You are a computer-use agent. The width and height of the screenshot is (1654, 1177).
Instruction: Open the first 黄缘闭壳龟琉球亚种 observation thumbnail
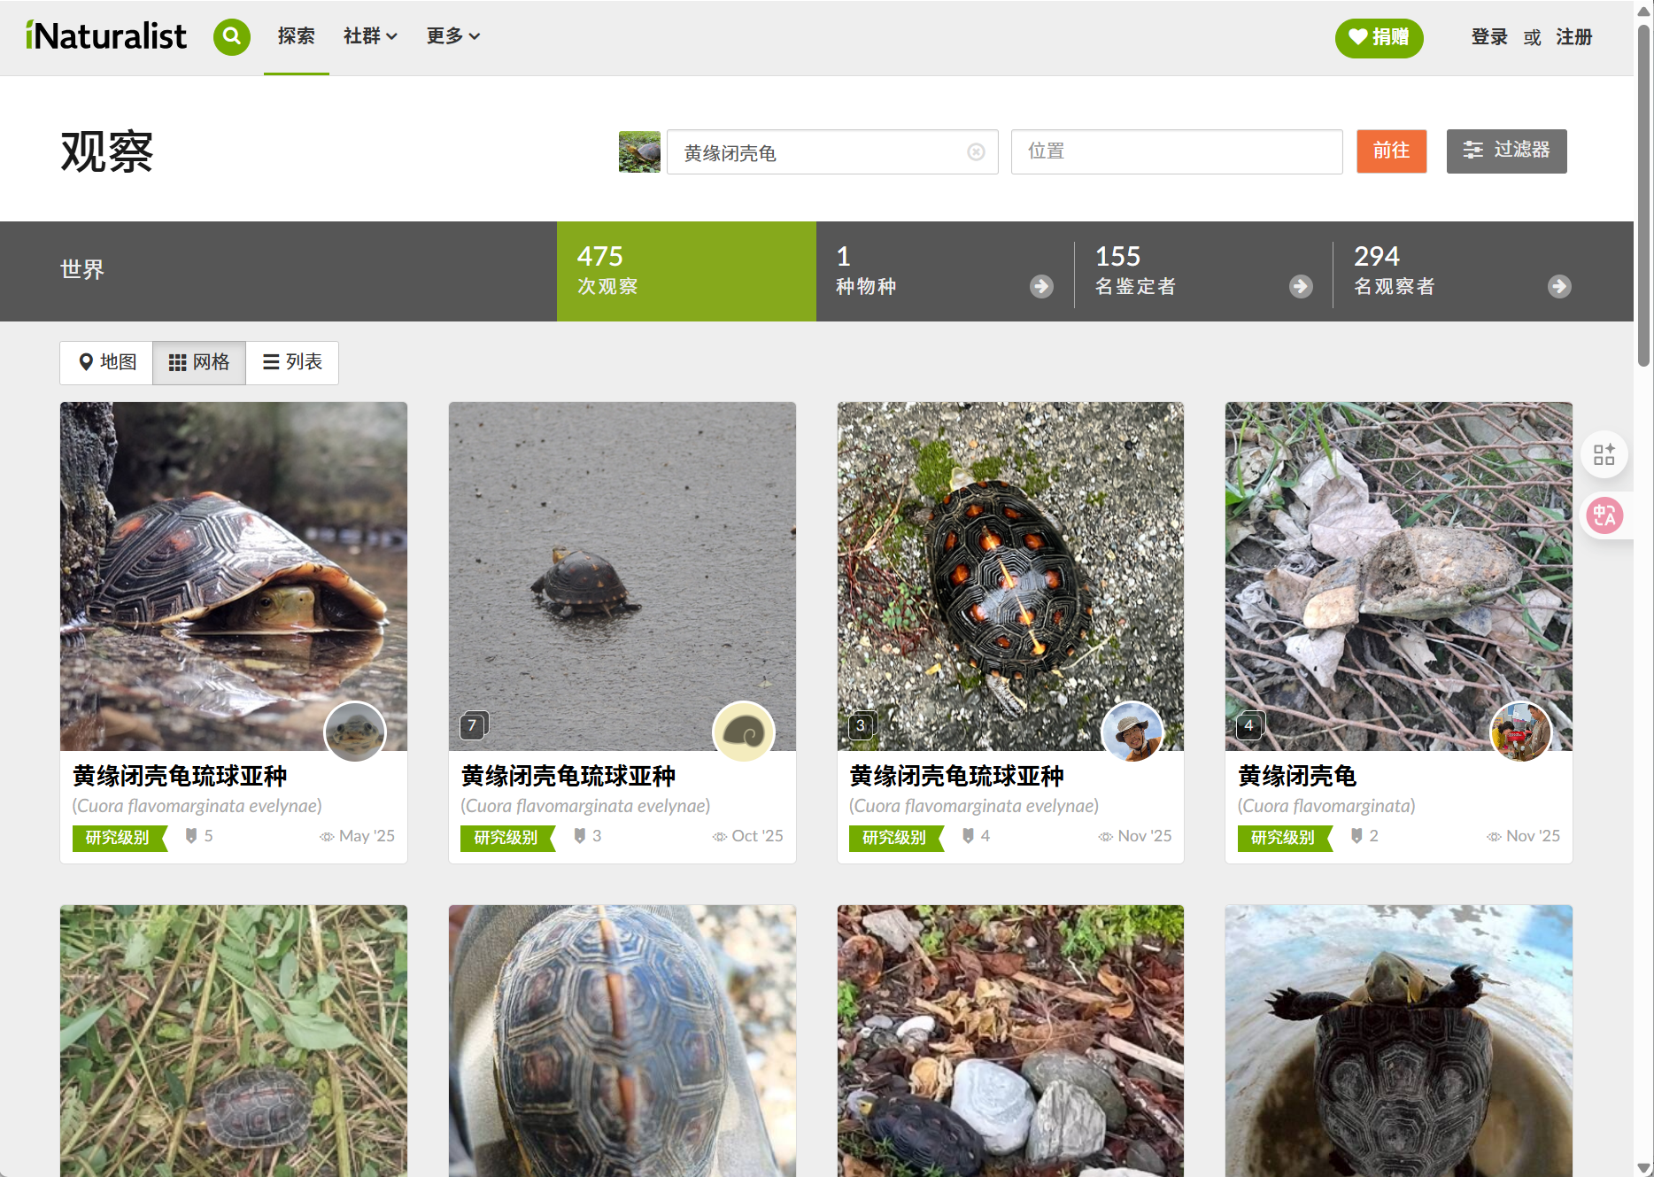tap(233, 575)
